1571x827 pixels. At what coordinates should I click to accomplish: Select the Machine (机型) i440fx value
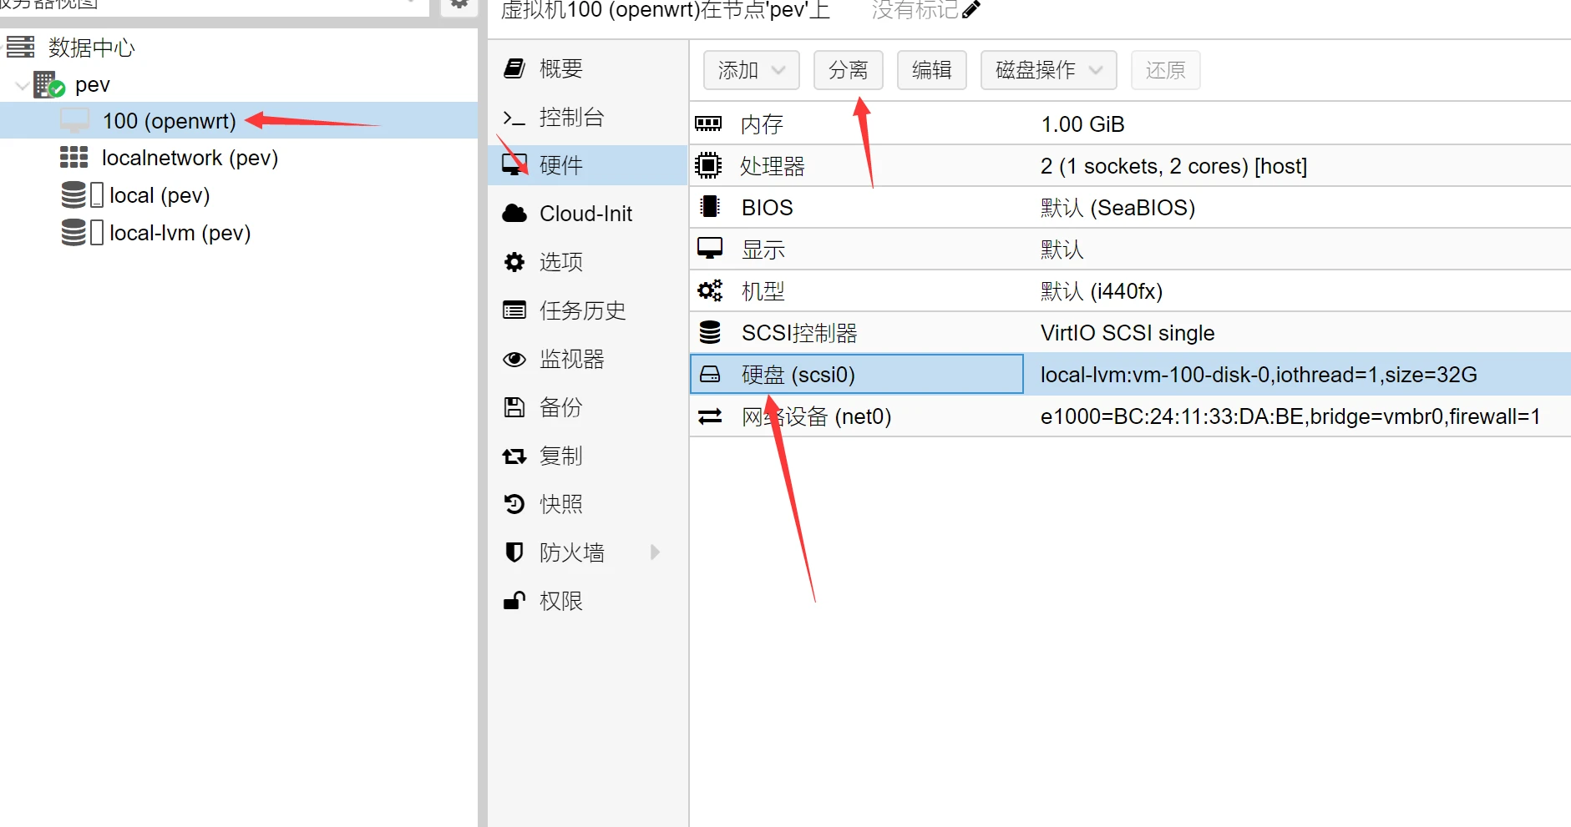click(x=1102, y=291)
